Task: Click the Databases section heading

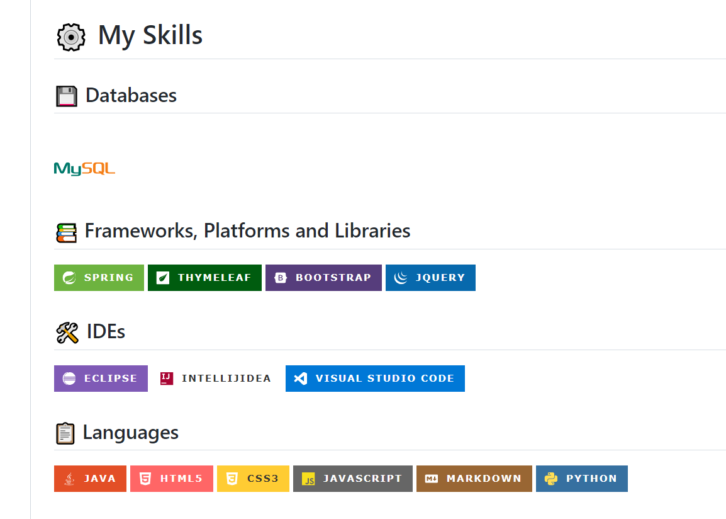Action: point(131,96)
